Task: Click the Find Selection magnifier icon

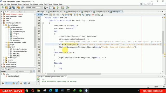Action: pos(63,15)
